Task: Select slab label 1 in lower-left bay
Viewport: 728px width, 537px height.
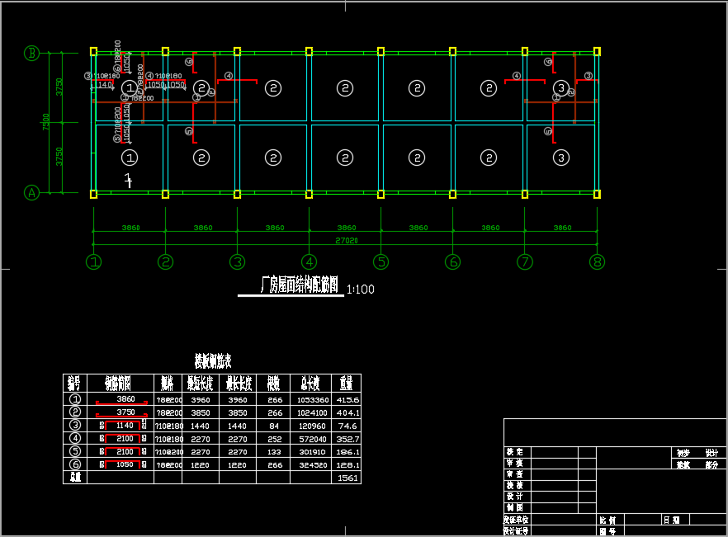Action: (130, 157)
